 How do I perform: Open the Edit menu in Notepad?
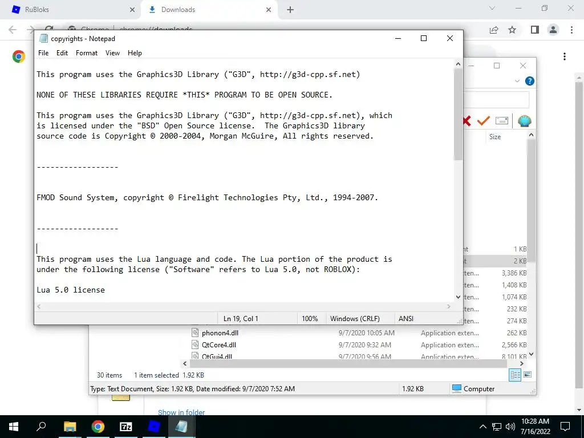(x=62, y=53)
